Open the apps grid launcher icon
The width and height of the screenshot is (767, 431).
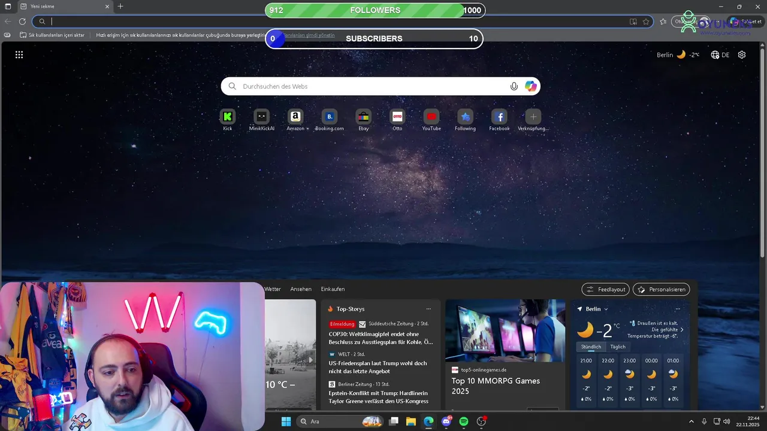tap(19, 54)
